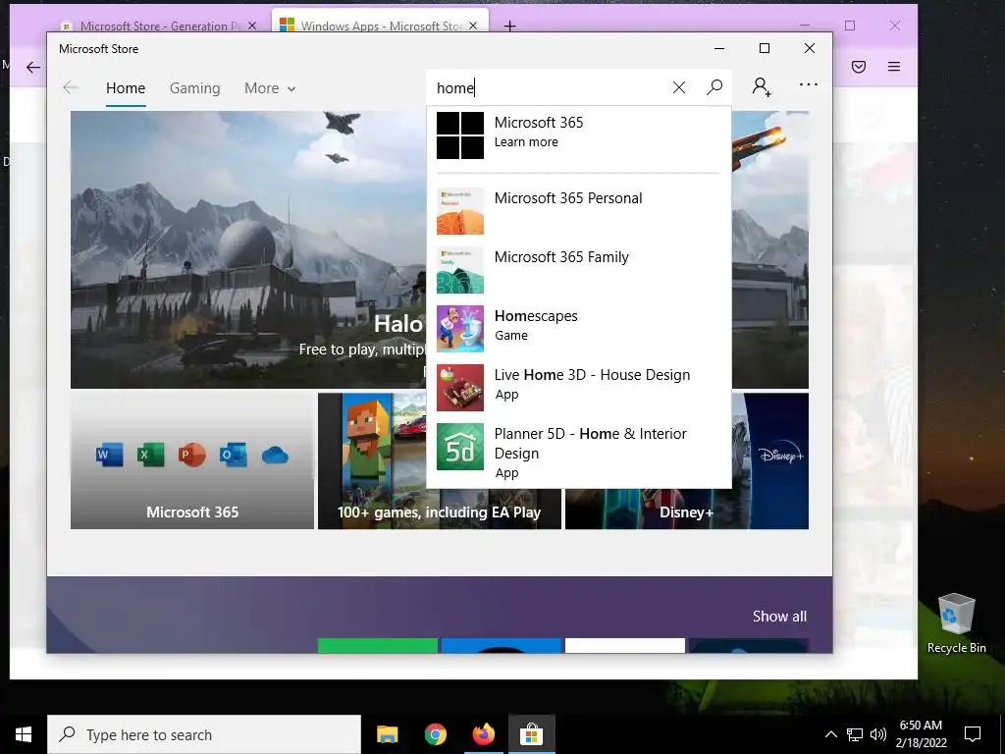Click the Excel icon in Microsoft 365 tile
The image size is (1005, 754).
click(150, 456)
